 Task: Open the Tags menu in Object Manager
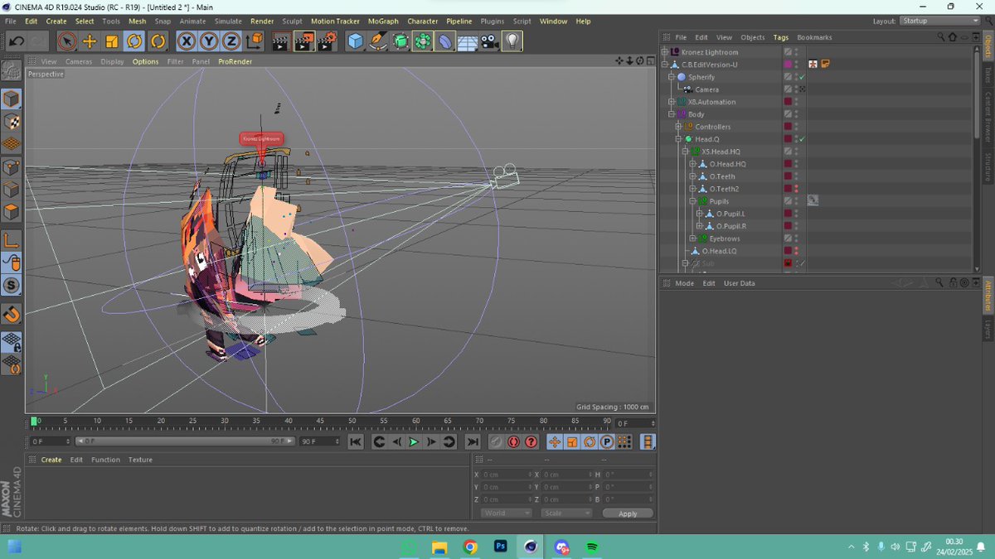pyautogui.click(x=780, y=37)
